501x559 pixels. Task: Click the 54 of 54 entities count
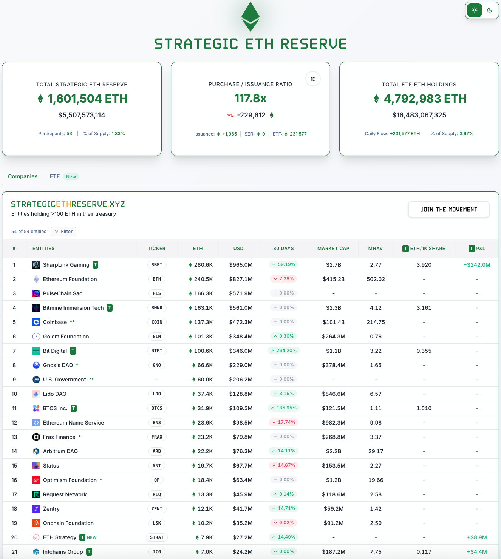tap(29, 232)
